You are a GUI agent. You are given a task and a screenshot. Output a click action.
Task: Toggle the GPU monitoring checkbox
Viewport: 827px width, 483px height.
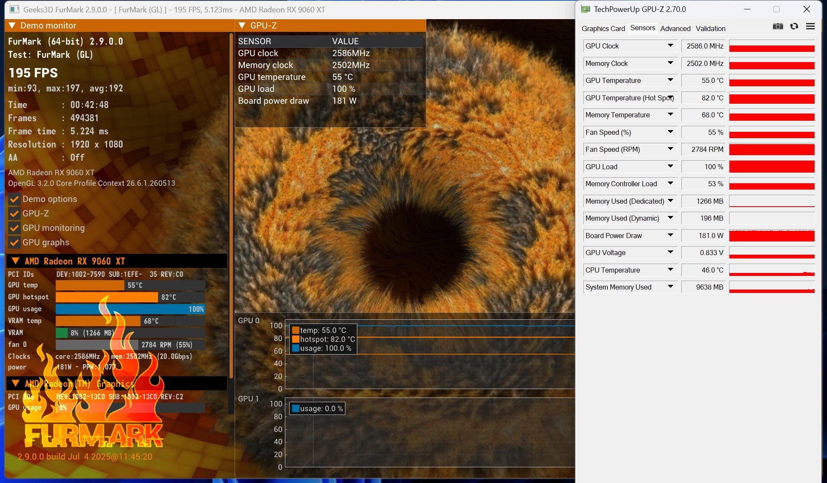[14, 228]
